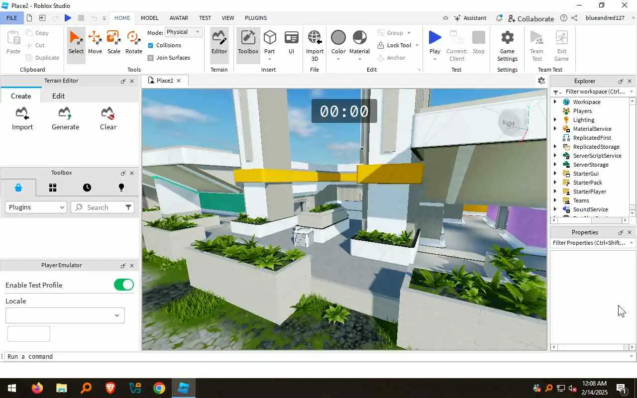The width and height of the screenshot is (637, 398).
Task: Open the Material picker icon
Action: pos(359,38)
